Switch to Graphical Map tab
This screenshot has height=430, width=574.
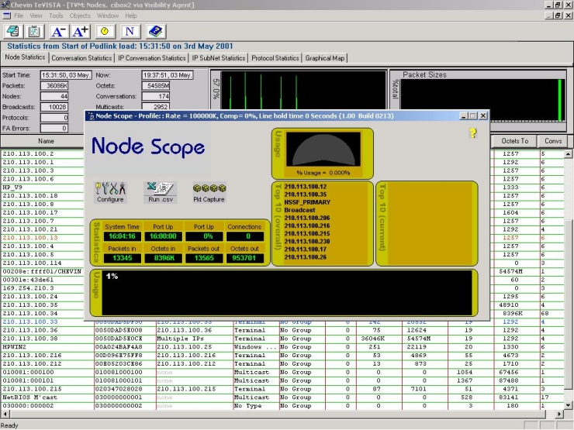click(325, 58)
